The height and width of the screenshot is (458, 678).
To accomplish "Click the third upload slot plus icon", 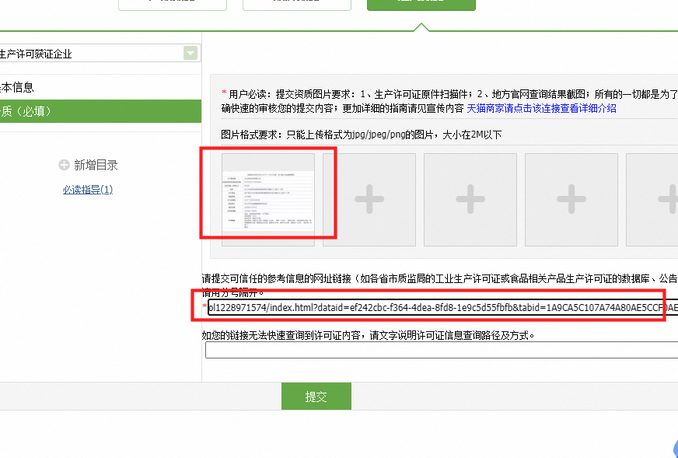I will [470, 199].
